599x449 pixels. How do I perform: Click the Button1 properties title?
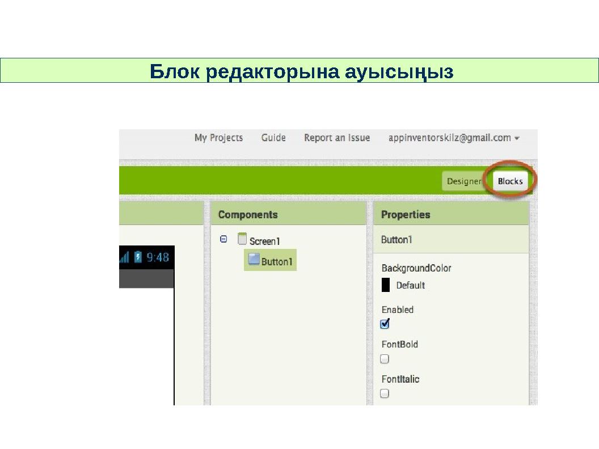point(396,240)
